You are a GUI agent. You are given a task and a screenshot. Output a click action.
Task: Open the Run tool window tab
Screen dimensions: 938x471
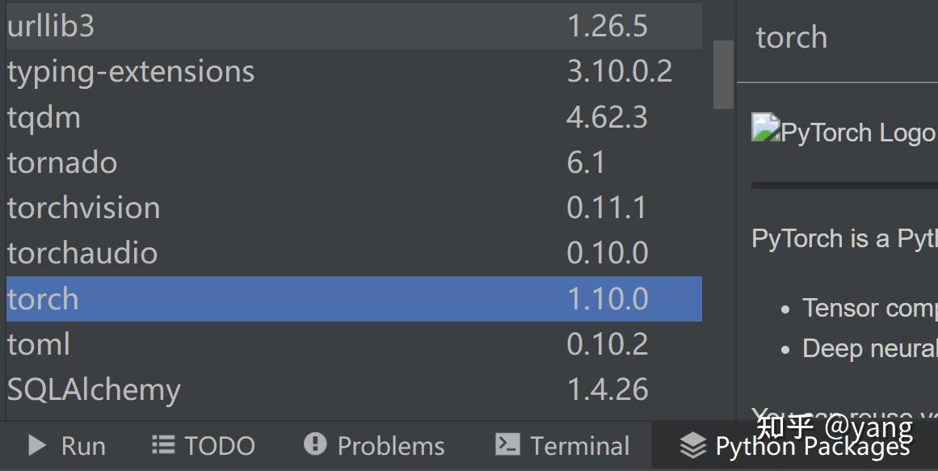[x=67, y=446]
